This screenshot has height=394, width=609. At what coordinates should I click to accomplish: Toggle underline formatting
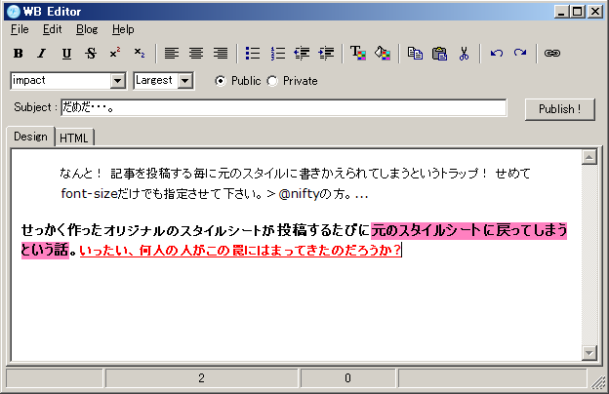(x=66, y=54)
